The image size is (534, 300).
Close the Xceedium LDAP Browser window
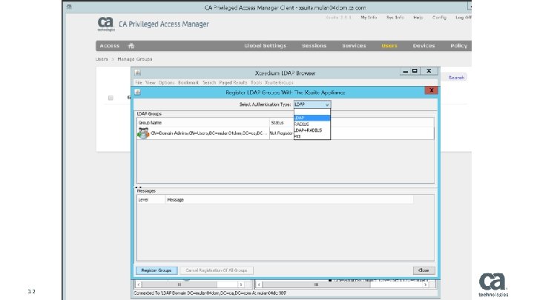(x=429, y=71)
